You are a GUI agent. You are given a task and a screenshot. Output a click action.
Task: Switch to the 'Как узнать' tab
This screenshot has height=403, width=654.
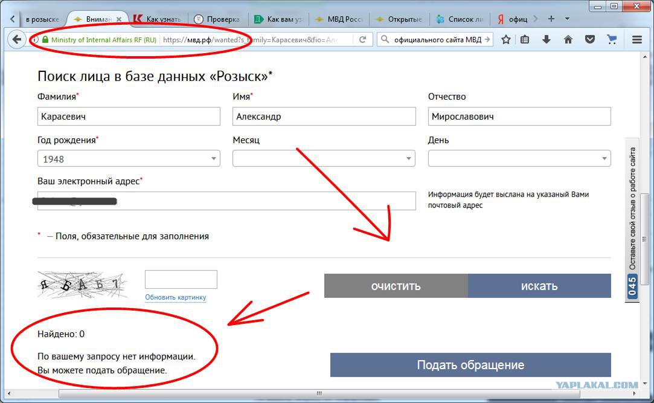click(x=158, y=19)
